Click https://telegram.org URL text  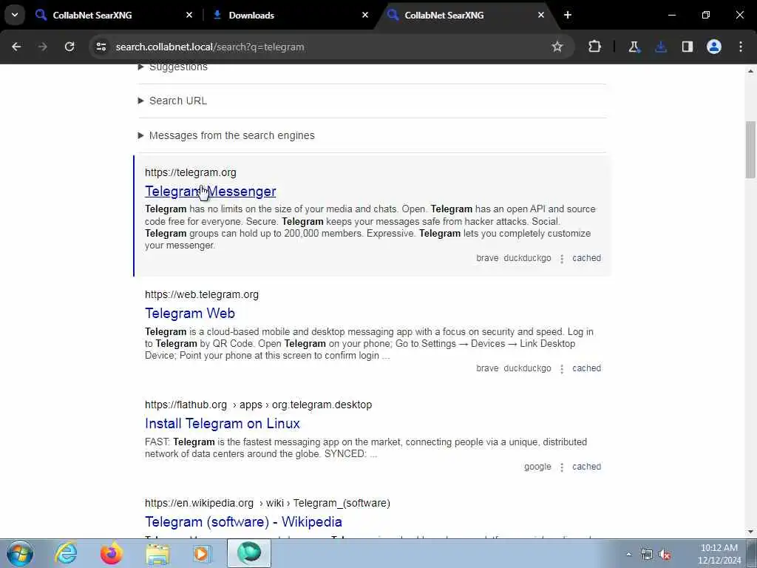(191, 172)
